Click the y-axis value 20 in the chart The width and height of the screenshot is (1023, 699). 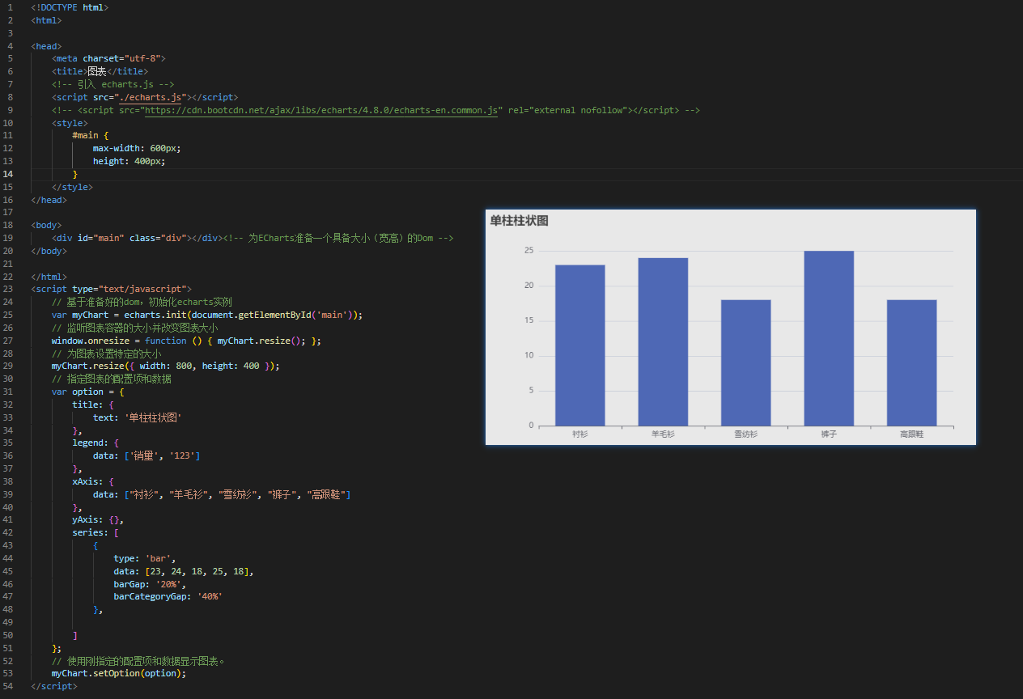click(528, 286)
